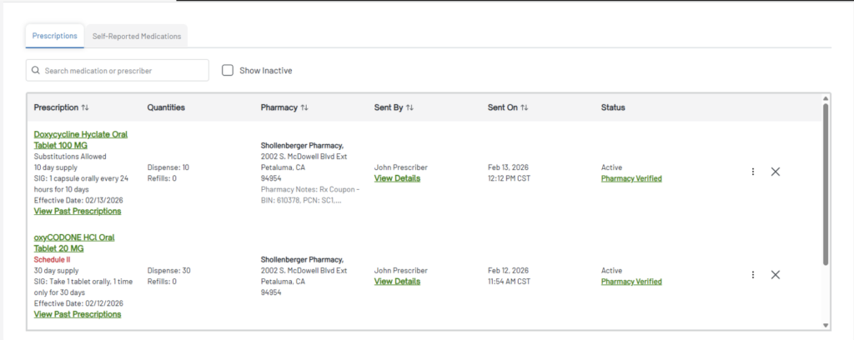Sort by Prescription column arrows
Viewport: 854px width, 340px height.
coord(85,107)
